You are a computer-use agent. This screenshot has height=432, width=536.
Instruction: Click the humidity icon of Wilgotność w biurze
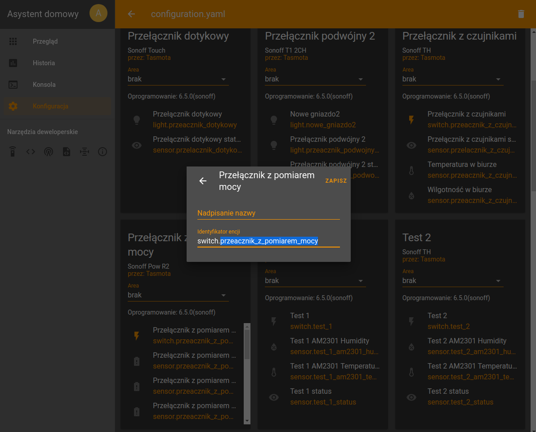[x=411, y=195]
